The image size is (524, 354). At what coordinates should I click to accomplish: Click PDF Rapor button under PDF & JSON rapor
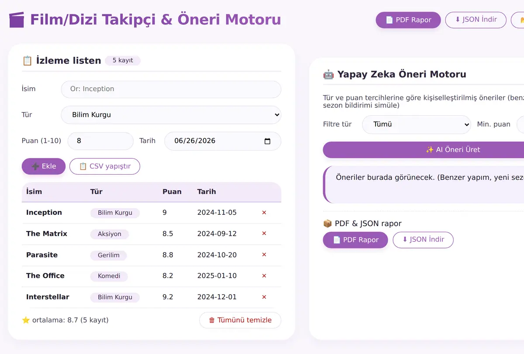[355, 240]
